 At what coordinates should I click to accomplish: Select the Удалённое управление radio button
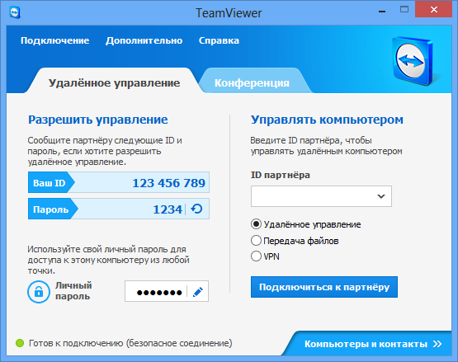[x=256, y=224]
